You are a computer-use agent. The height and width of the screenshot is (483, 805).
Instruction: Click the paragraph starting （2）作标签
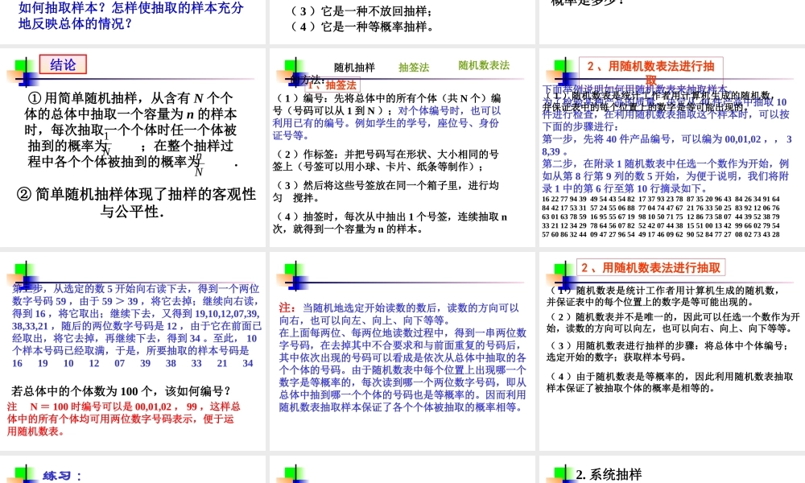point(386,160)
